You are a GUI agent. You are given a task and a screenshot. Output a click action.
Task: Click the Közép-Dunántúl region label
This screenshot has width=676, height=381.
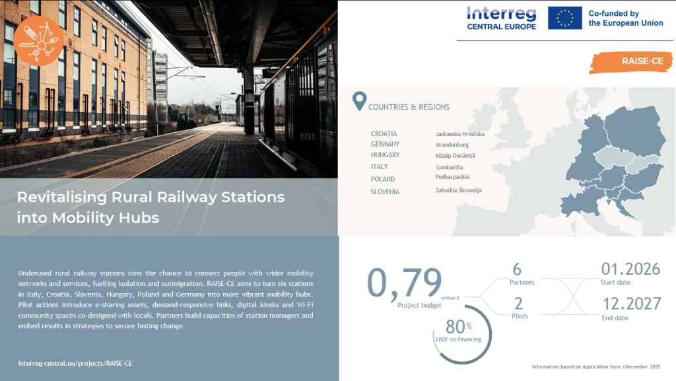(456, 156)
